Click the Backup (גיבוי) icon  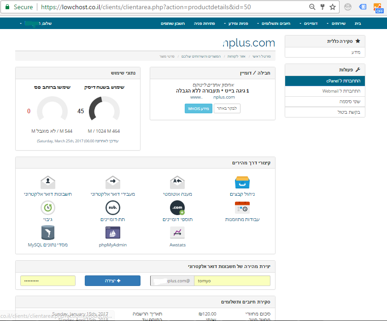(48, 208)
